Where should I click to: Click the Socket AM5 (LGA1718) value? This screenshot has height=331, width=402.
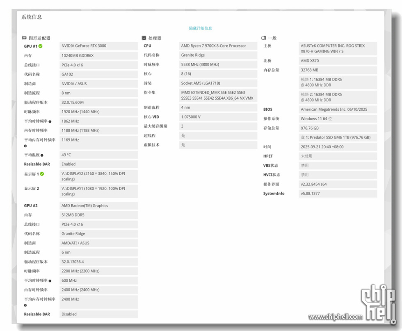pos(218,83)
